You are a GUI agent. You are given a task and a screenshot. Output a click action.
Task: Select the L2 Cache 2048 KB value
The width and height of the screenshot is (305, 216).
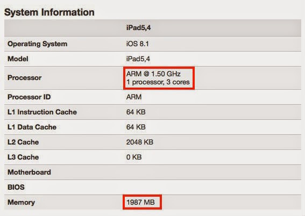coord(140,142)
